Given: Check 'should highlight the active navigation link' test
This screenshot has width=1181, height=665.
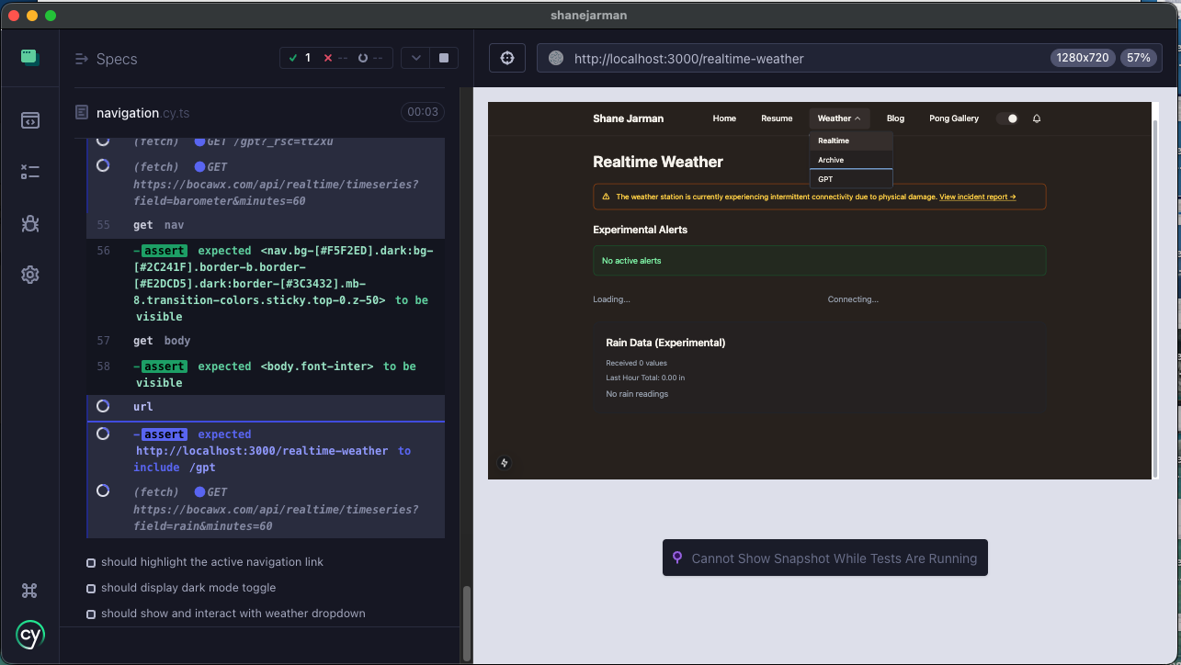Looking at the screenshot, I should pos(90,561).
